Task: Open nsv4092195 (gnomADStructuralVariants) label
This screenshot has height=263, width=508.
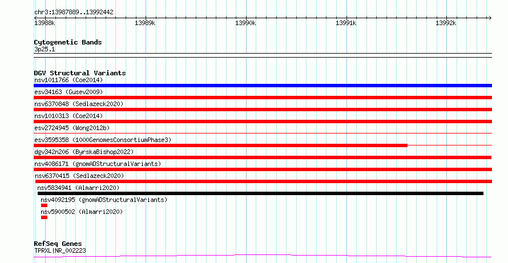Action: [x=104, y=200]
